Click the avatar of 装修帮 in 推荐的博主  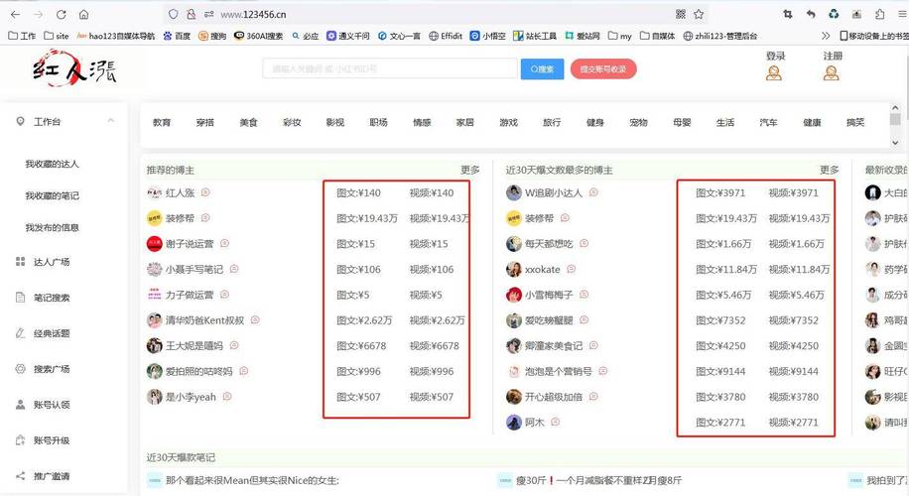coord(154,218)
